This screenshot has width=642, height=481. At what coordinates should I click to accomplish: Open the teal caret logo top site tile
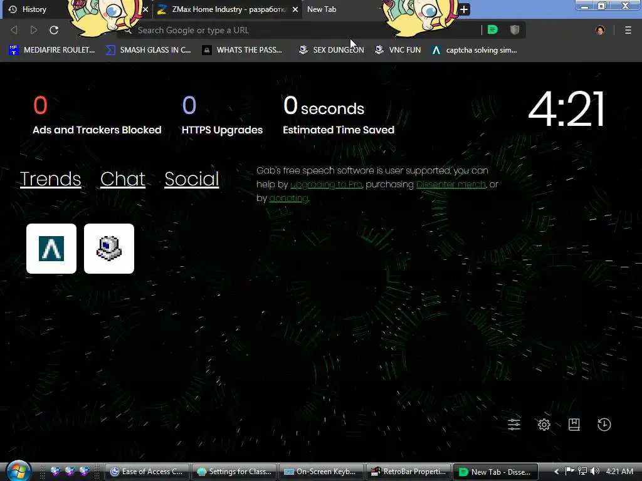tap(51, 249)
